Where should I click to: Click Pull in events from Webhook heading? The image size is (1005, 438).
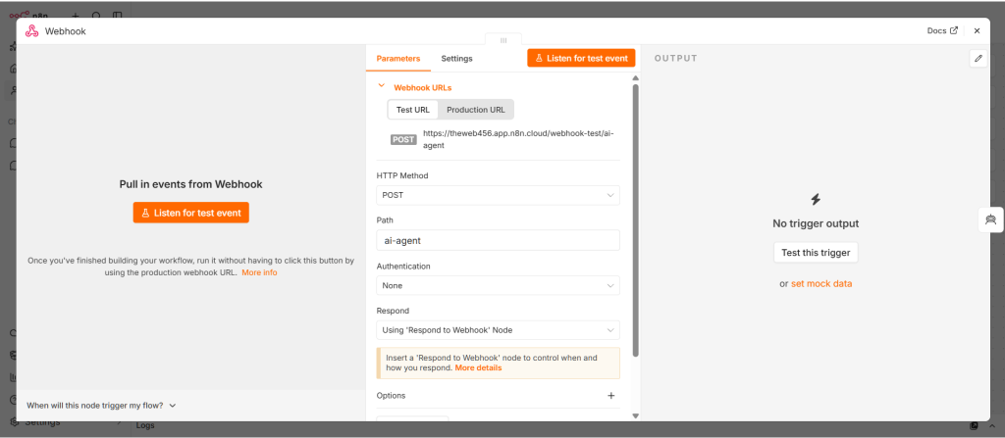[191, 184]
